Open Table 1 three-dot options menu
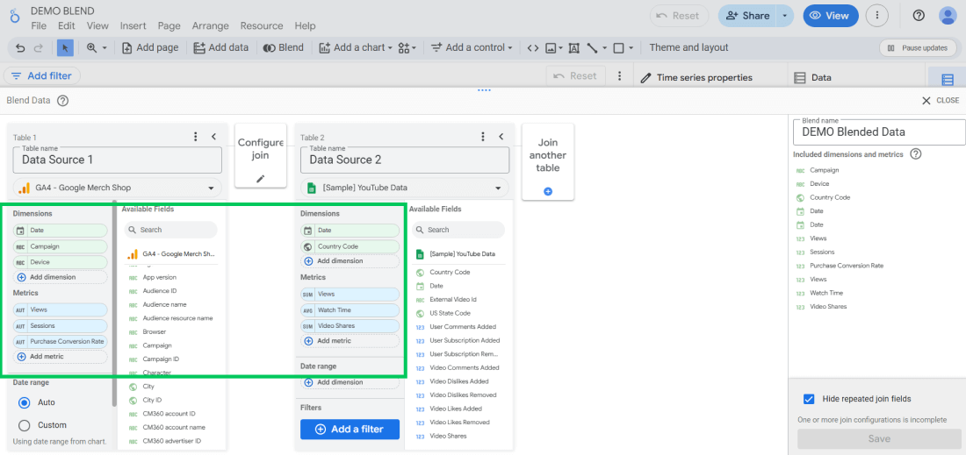Image resolution: width=966 pixels, height=455 pixels. 196,137
